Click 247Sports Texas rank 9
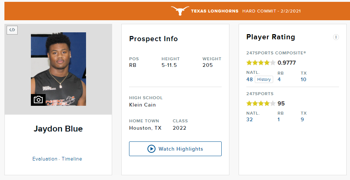Image resolution: width=350 pixels, height=180 pixels. 302,119
